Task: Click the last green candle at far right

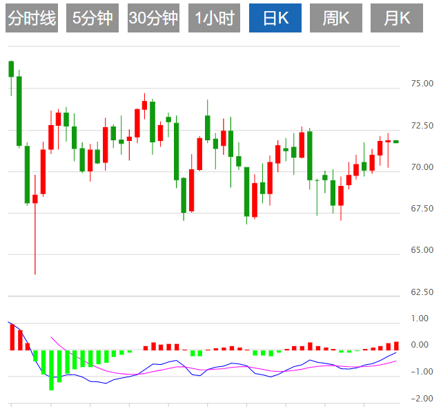Action: click(x=396, y=142)
